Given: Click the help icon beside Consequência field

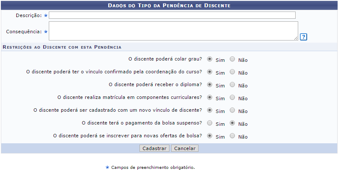Looking at the screenshot, I should (303, 37).
